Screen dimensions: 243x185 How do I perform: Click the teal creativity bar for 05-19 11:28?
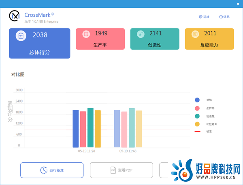(90, 128)
